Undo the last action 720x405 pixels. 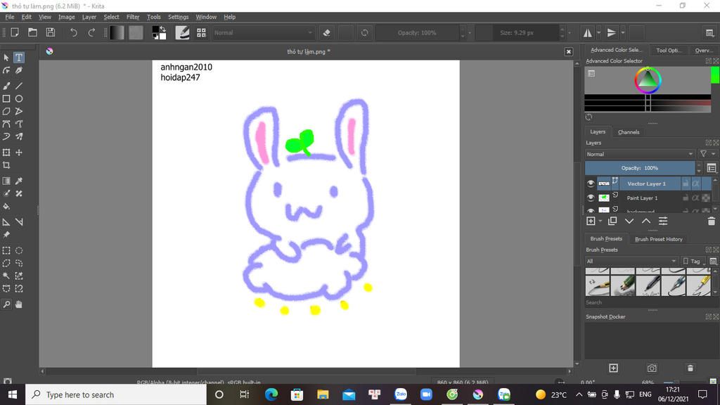pyautogui.click(x=73, y=32)
